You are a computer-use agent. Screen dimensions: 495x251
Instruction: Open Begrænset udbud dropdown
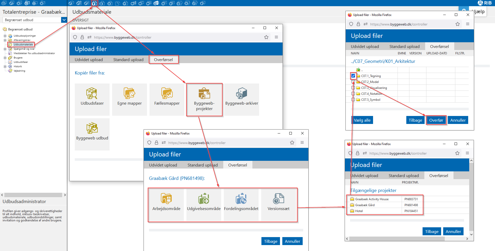point(64,20)
